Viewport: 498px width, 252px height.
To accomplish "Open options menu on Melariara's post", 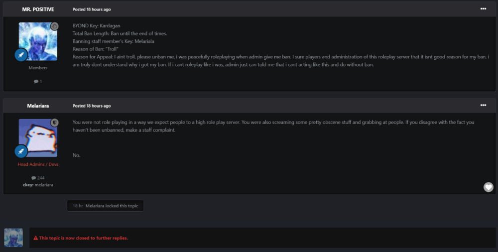I will pyautogui.click(x=483, y=106).
